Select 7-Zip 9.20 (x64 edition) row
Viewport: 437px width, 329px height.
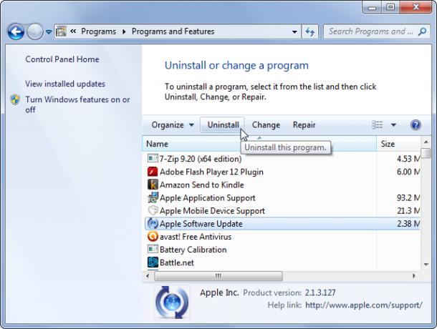tap(282, 159)
